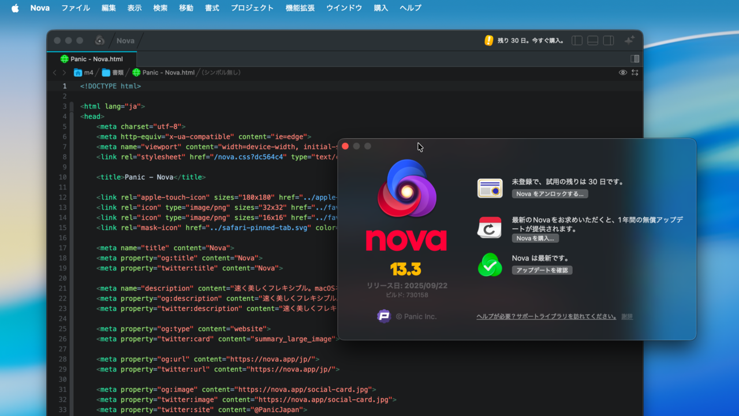Click the Nova app logo in the about window
Screen dimensions: 739x416
[x=406, y=191]
